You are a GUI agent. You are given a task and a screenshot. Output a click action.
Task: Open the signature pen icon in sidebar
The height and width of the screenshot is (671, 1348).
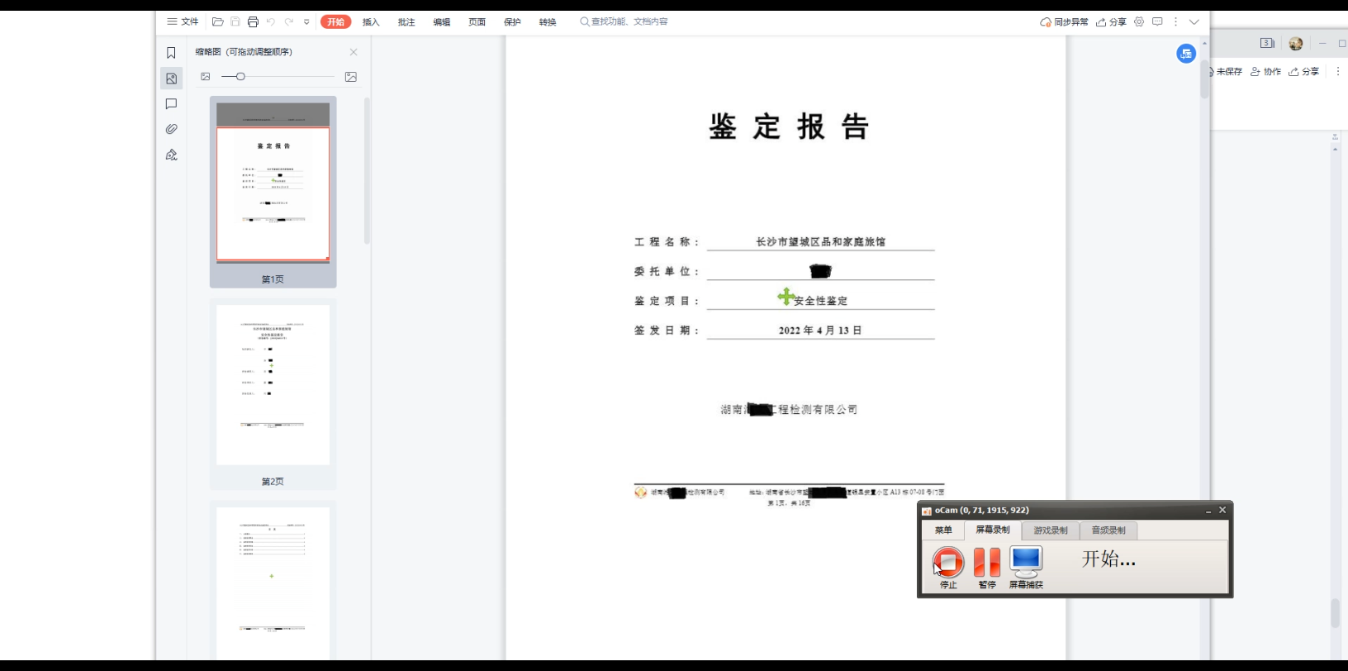point(171,155)
